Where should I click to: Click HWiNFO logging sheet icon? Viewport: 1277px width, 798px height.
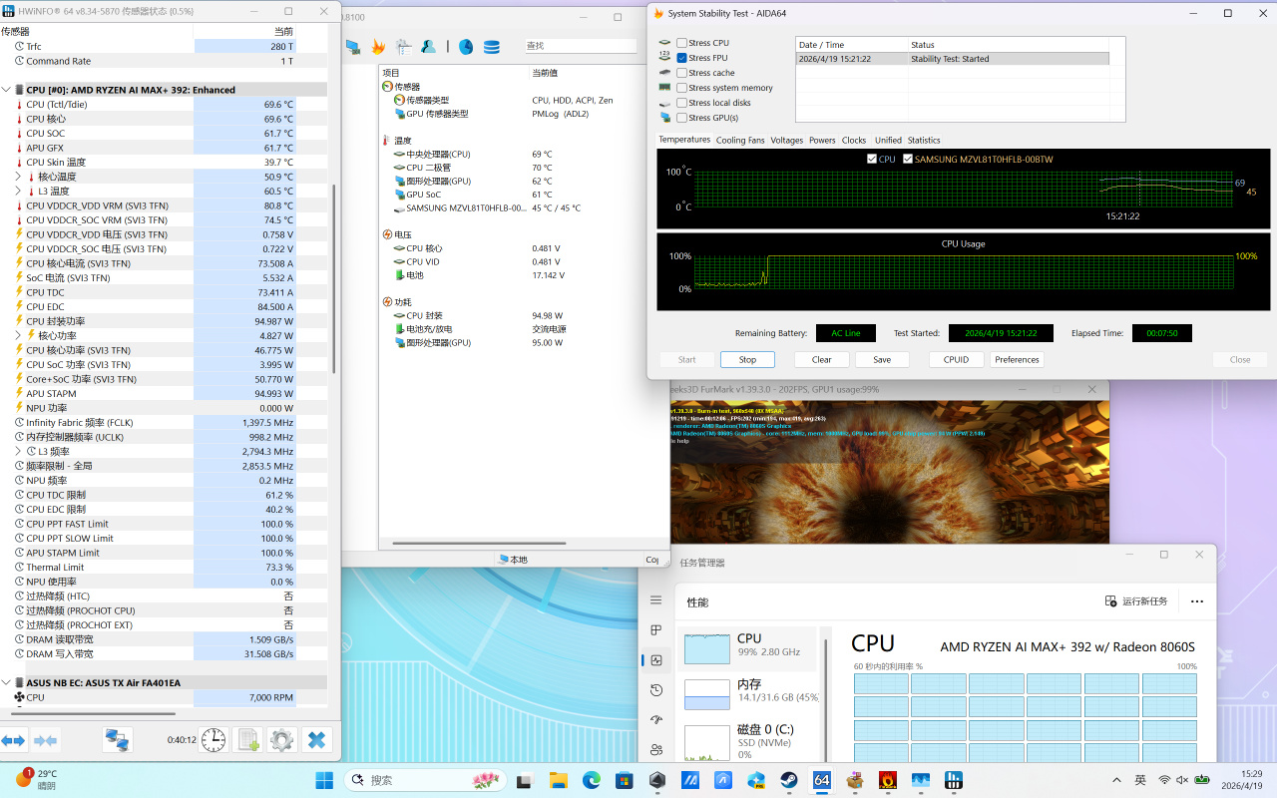[247, 740]
